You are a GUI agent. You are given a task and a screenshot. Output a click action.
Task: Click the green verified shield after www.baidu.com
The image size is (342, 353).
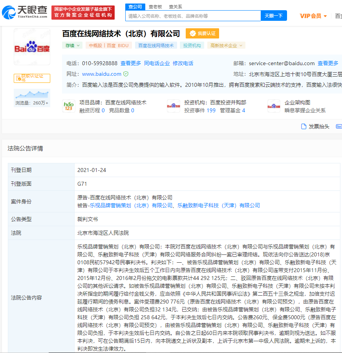coord(126,74)
